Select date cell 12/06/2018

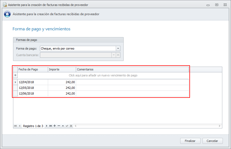point(33,93)
